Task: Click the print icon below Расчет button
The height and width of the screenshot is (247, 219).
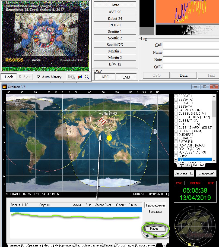Action: [x=162, y=236]
